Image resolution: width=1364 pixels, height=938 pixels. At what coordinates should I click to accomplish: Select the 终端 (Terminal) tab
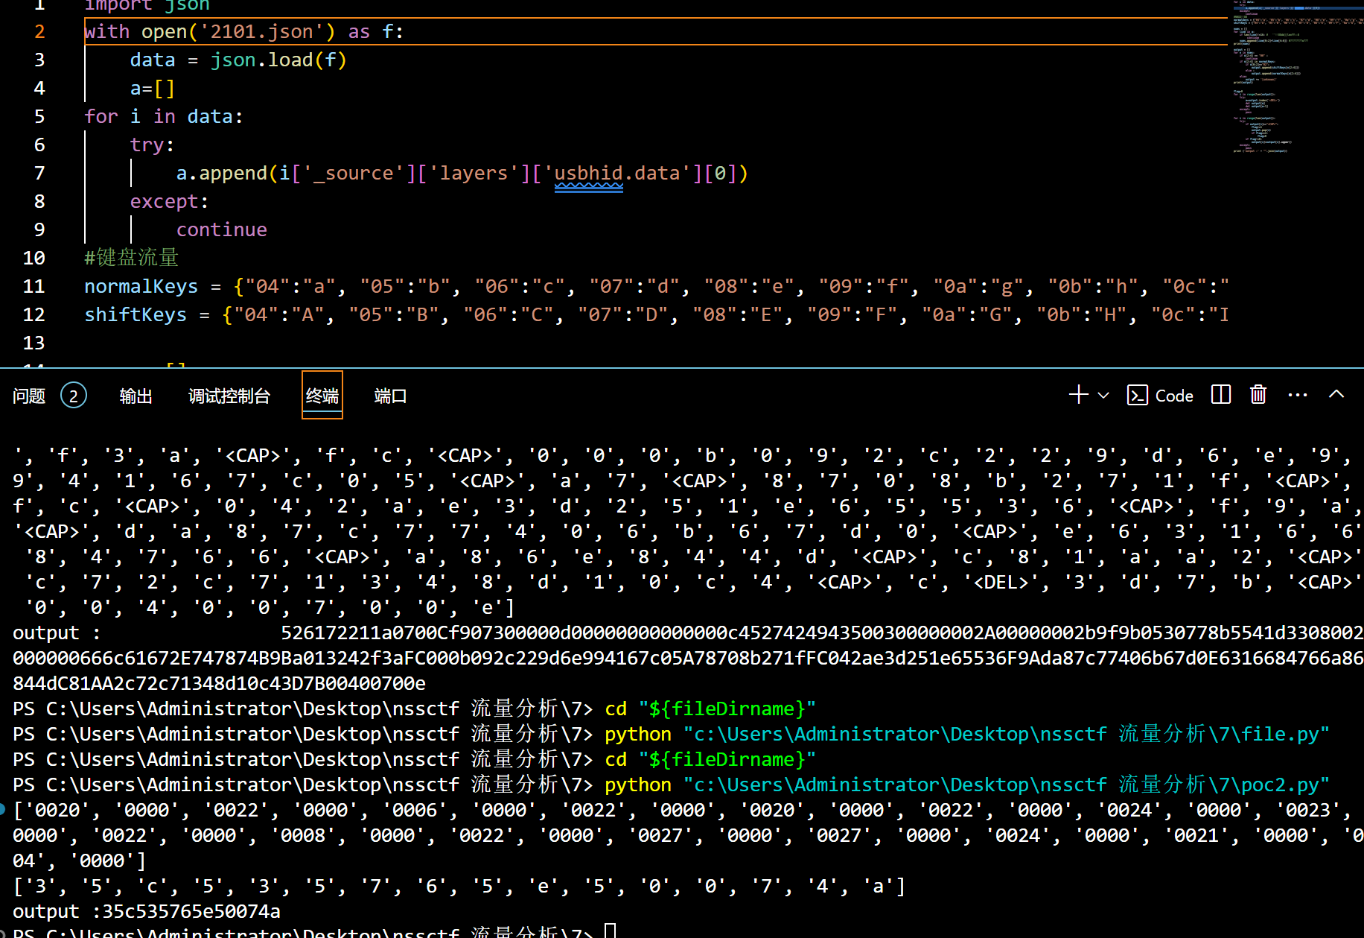(322, 396)
